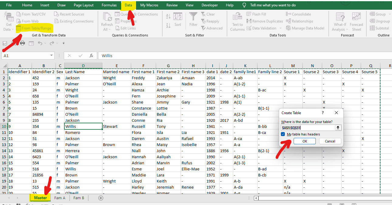Click help question mark in Create Table

tap(323, 113)
